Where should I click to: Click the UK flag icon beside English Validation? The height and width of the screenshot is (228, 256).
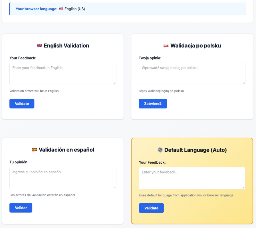[39, 46]
